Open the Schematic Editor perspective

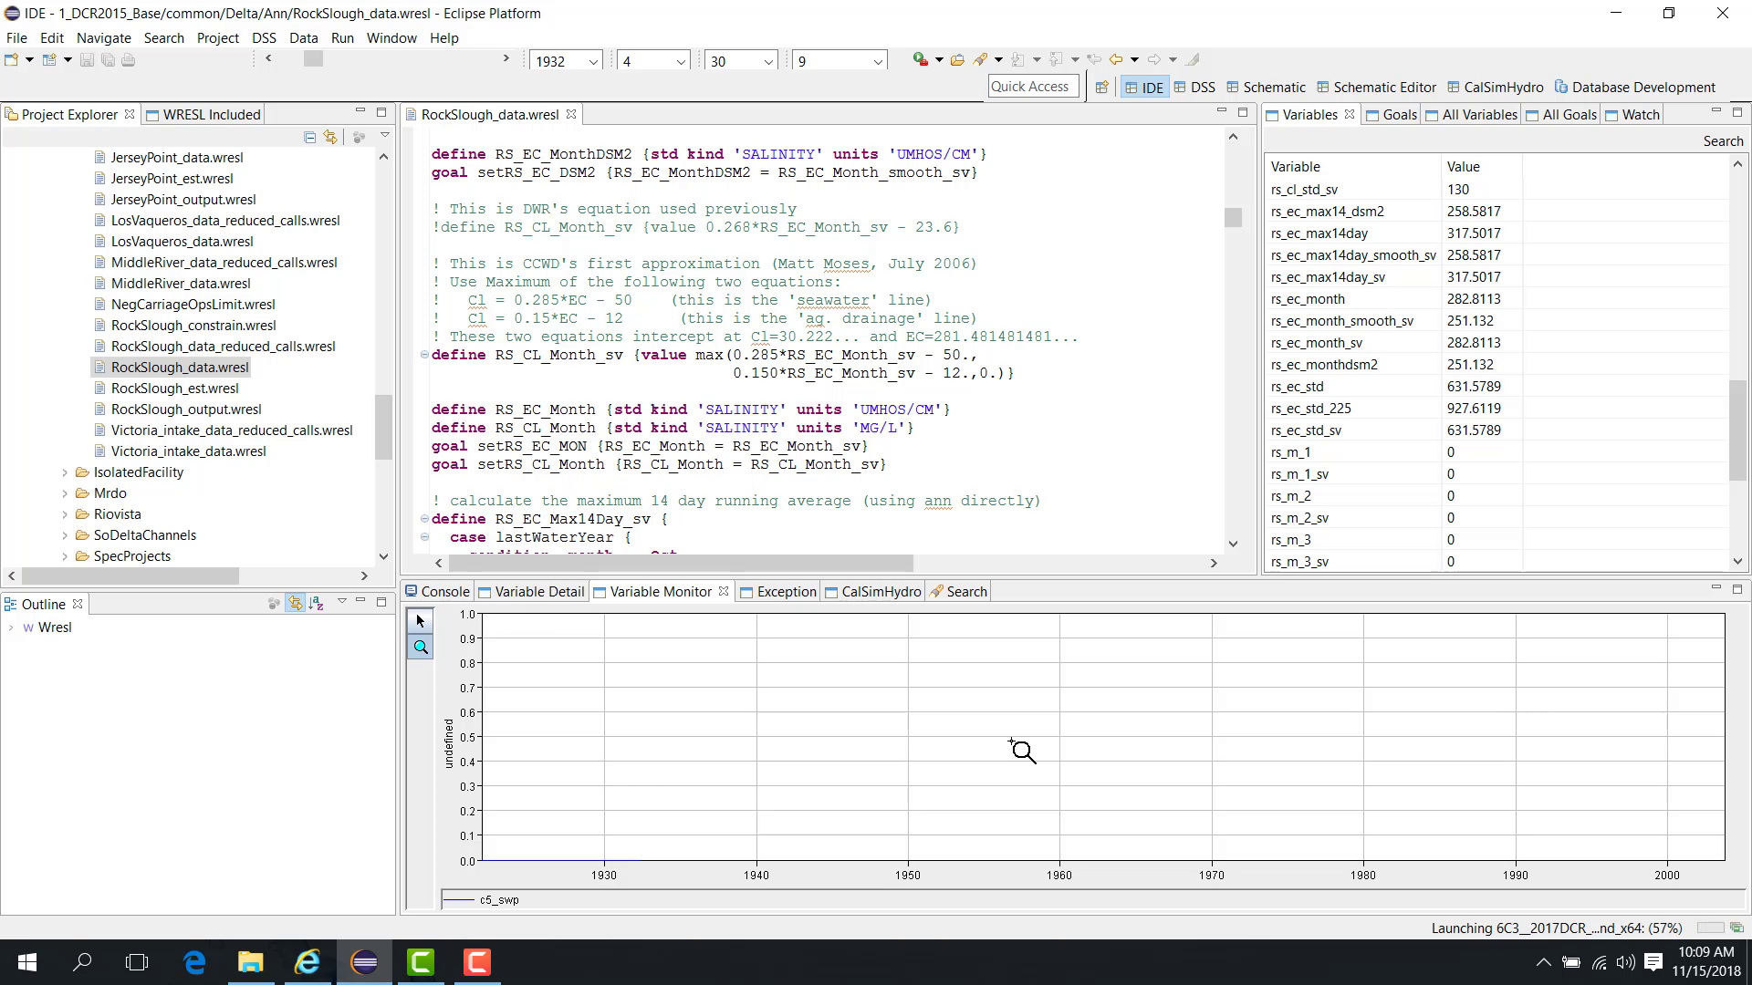click(1376, 88)
